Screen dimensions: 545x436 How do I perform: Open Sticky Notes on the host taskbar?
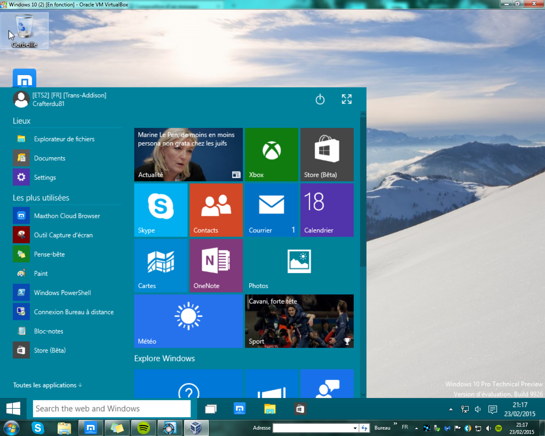point(117,428)
